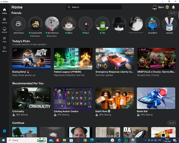Viewport: 179px width, 143px height.
Task: Open Blade Ball game thumbnail
Action: click(x=156, y=98)
